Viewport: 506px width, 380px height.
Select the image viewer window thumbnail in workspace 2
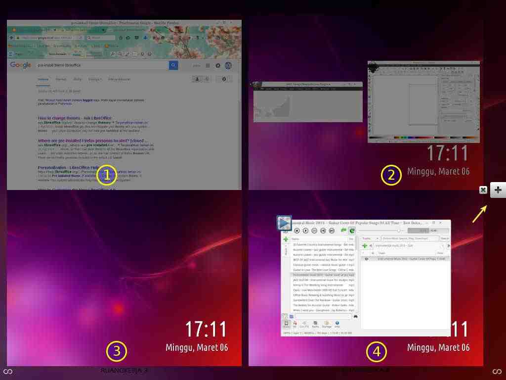click(308, 102)
